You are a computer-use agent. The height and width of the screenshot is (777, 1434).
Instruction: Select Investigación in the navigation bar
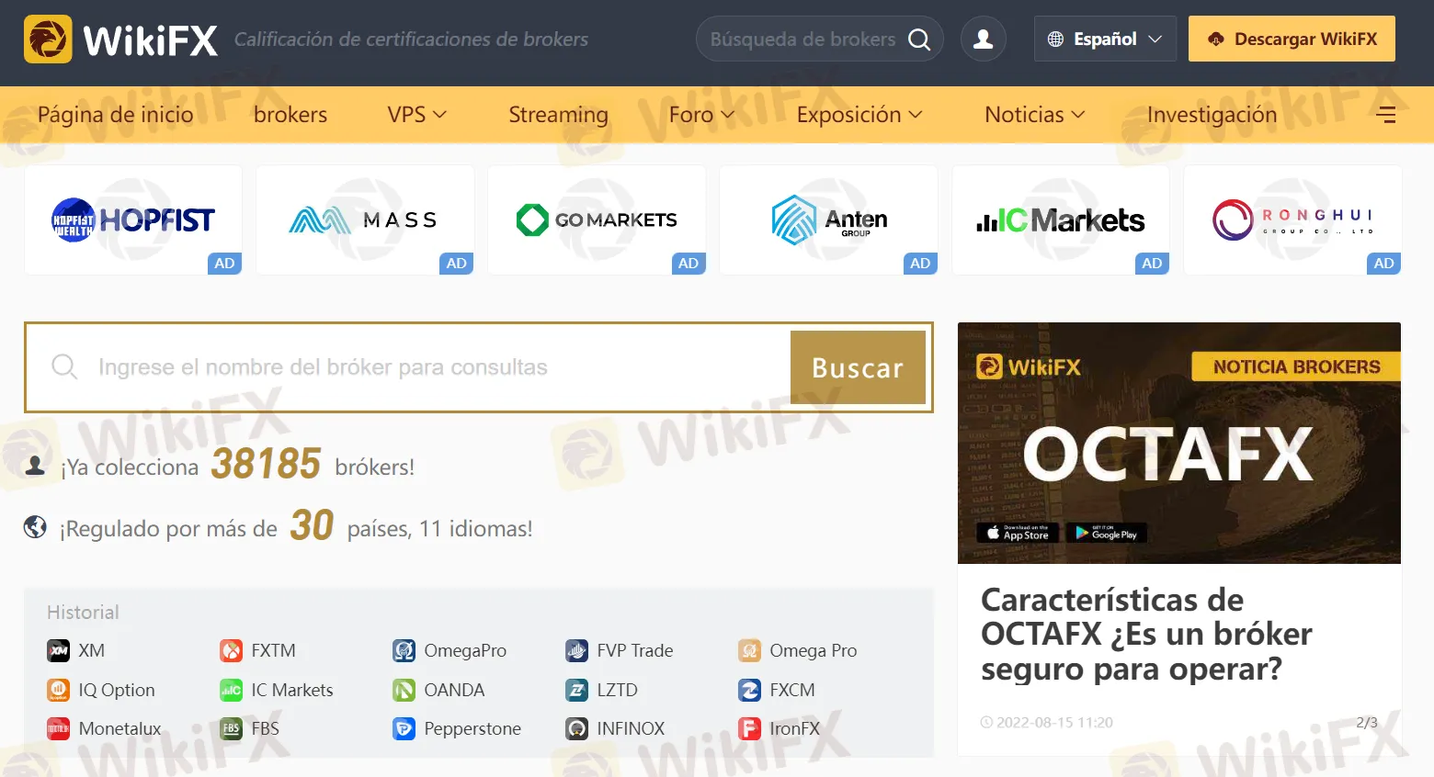click(1212, 114)
